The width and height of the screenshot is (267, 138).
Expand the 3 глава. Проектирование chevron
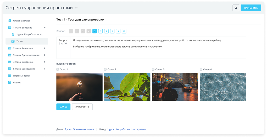(45, 55)
